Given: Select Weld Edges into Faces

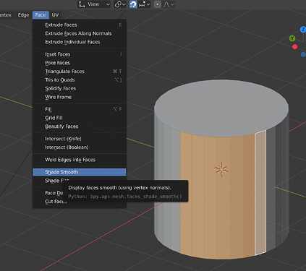Looking at the screenshot, I should [80, 160].
